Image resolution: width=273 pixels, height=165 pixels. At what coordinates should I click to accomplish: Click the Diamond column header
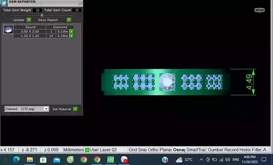(60, 27)
